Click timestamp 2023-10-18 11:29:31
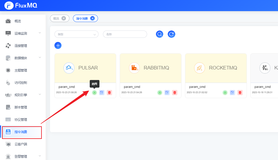 pyautogui.click(x=262, y=92)
